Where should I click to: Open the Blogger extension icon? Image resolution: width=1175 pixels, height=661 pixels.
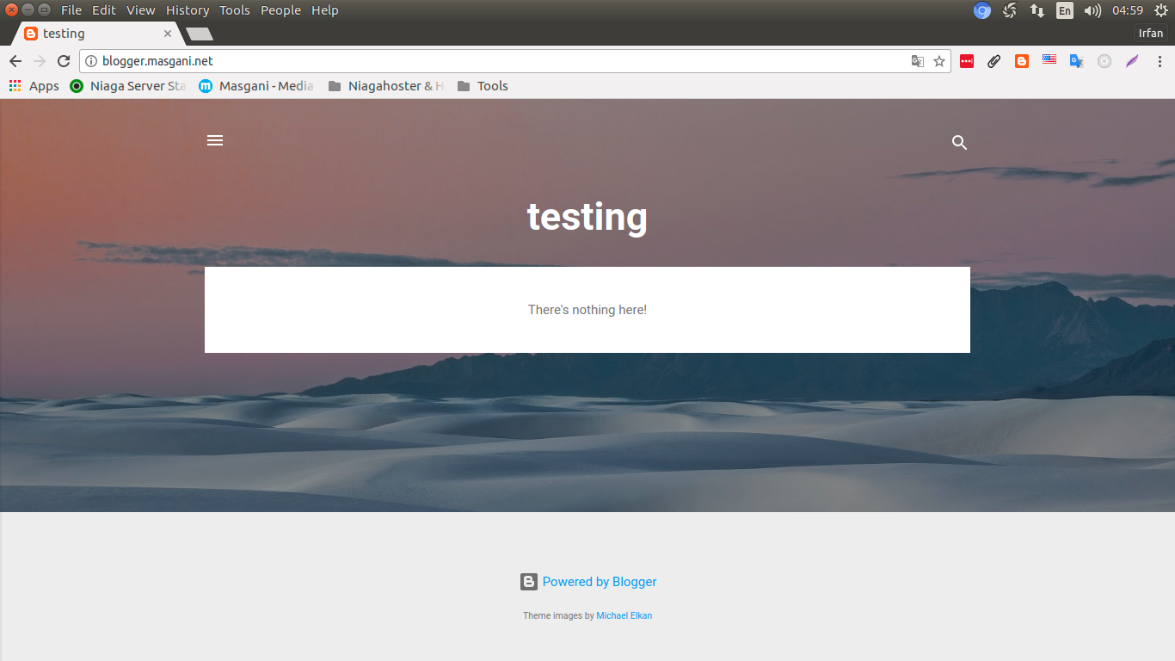[1022, 61]
